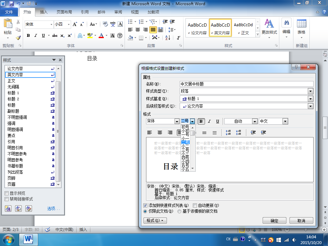Check the 自动更新 checkbox
328x246 pixels.
click(195, 205)
